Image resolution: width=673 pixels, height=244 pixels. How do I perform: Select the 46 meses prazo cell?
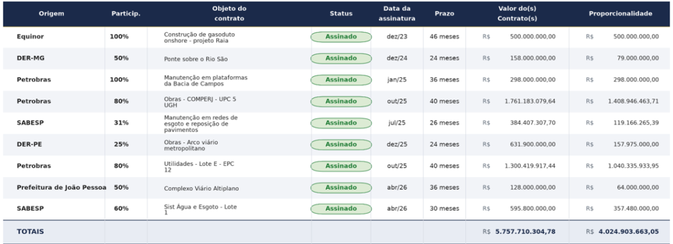click(x=444, y=37)
